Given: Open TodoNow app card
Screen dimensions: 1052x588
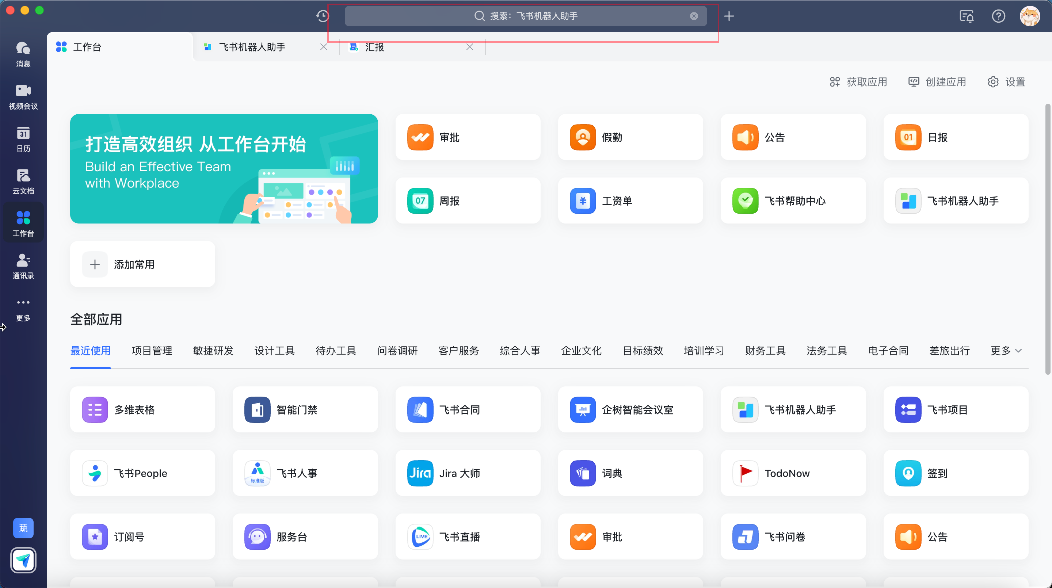Looking at the screenshot, I should [793, 473].
